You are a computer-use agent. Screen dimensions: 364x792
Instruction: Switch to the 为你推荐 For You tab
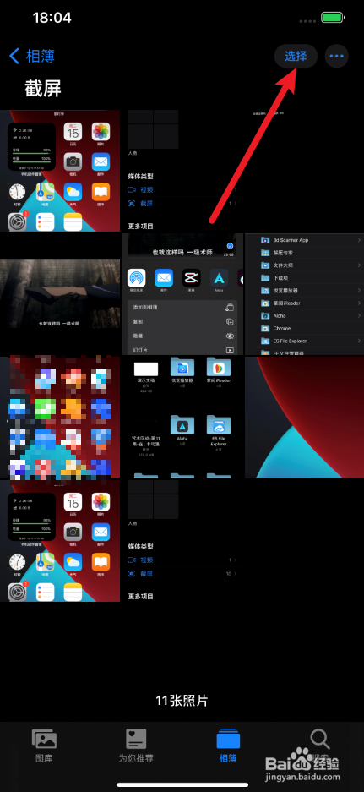(x=136, y=746)
